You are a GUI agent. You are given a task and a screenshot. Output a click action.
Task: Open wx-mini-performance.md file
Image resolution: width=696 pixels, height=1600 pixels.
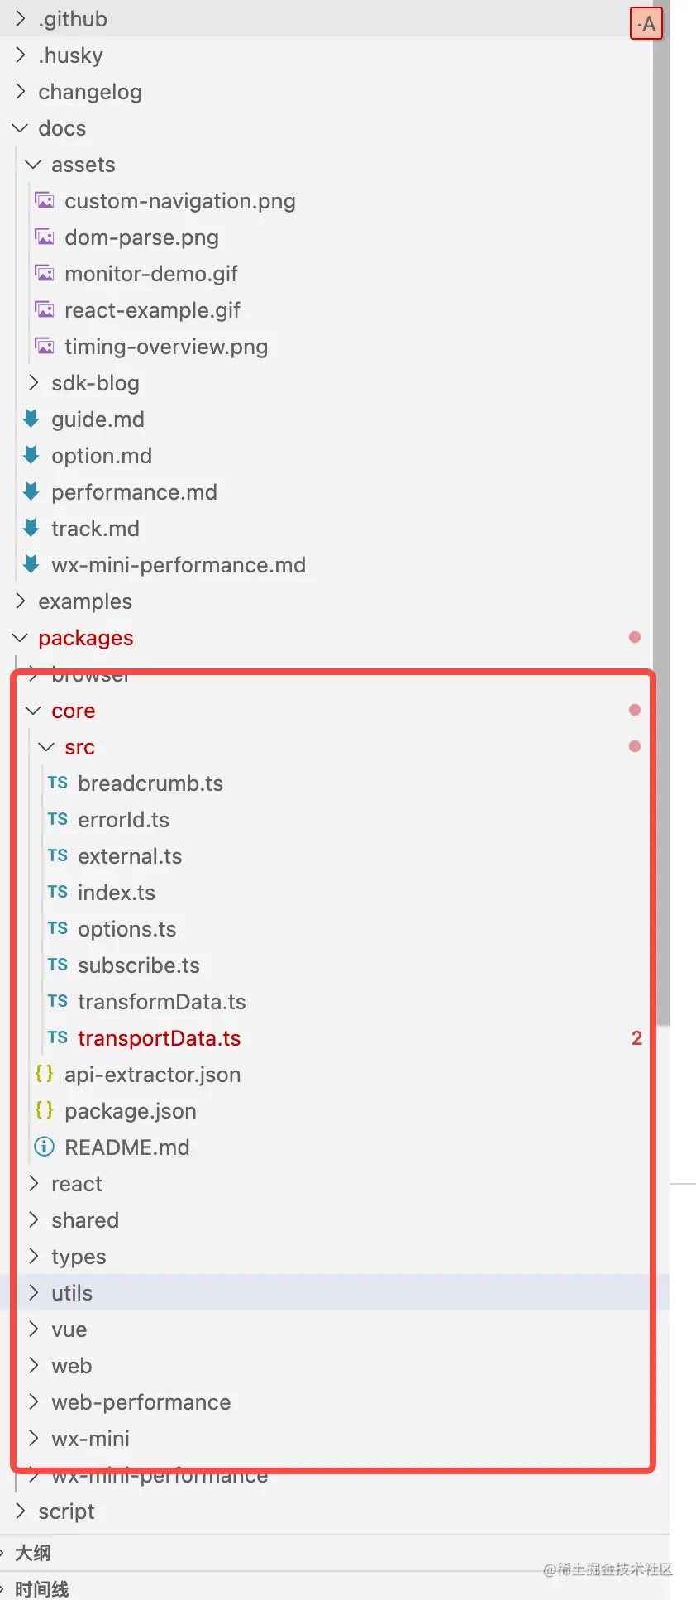point(178,565)
